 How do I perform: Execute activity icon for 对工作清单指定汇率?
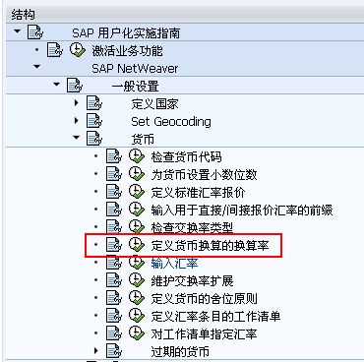coord(137,333)
